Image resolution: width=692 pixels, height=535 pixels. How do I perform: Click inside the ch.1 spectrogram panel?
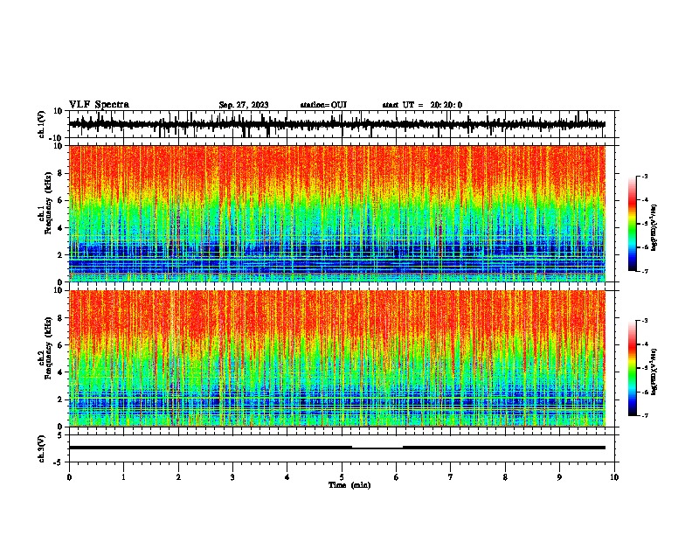point(337,213)
